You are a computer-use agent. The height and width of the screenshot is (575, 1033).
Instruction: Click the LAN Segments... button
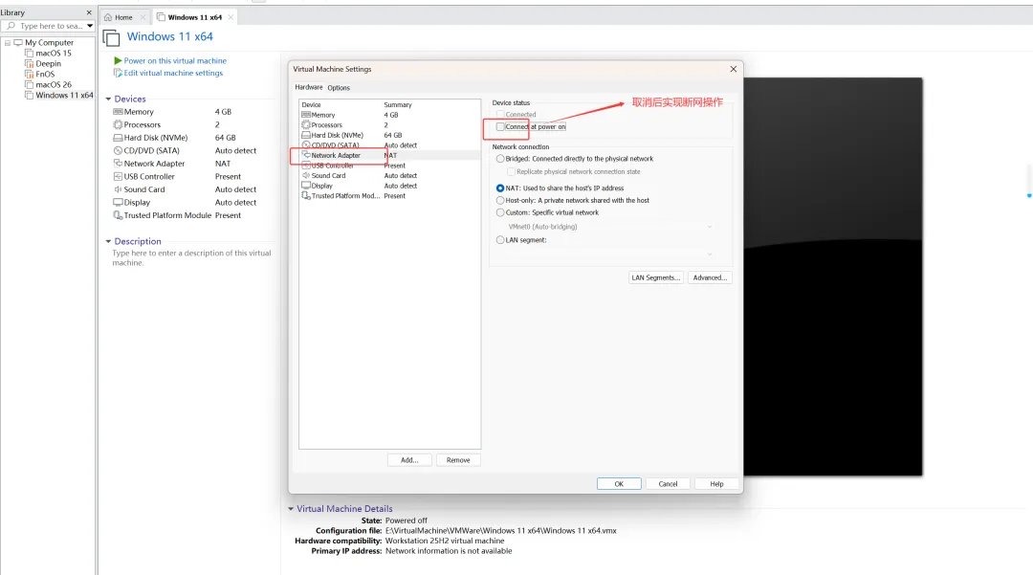[x=655, y=278]
